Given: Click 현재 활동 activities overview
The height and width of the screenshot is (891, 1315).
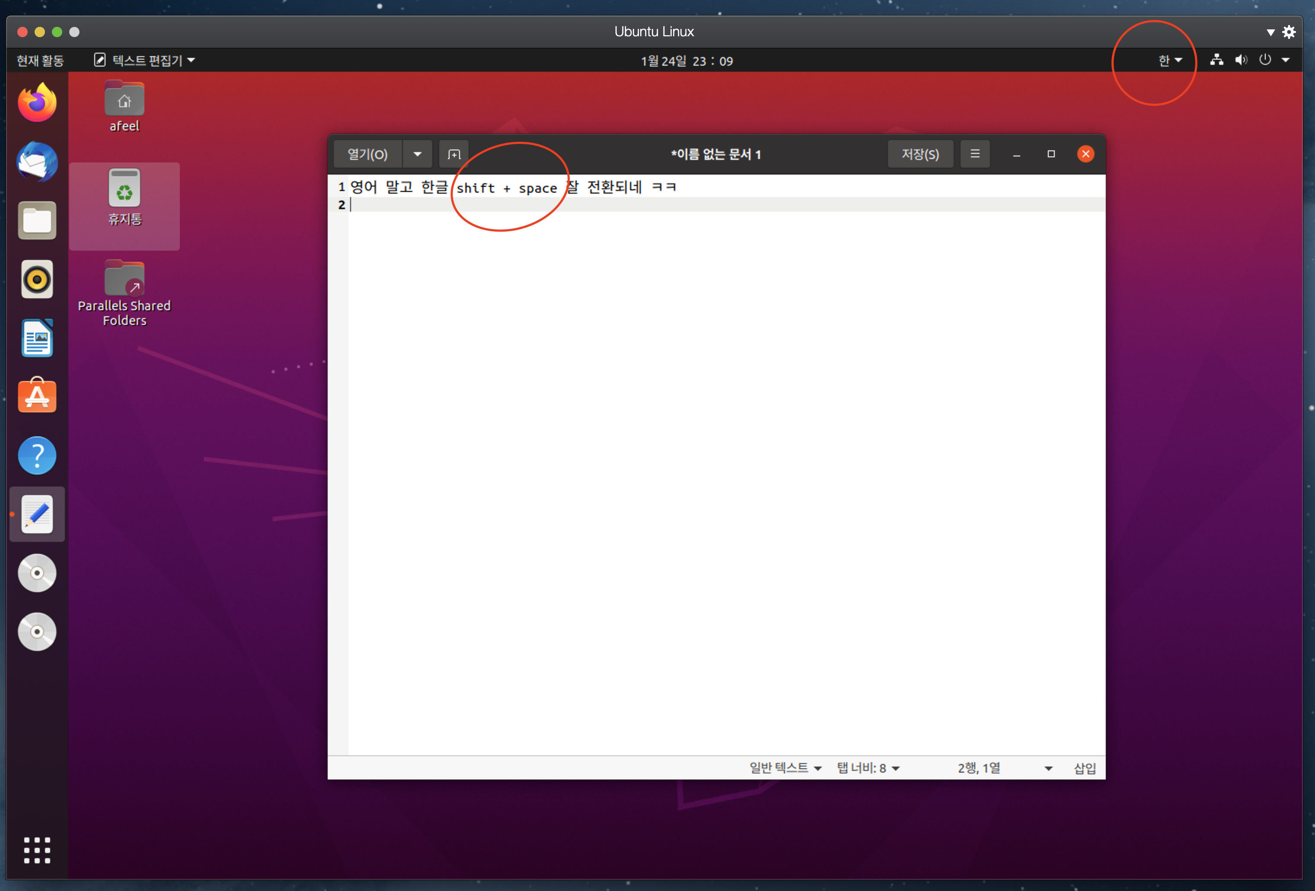Looking at the screenshot, I should [x=40, y=60].
